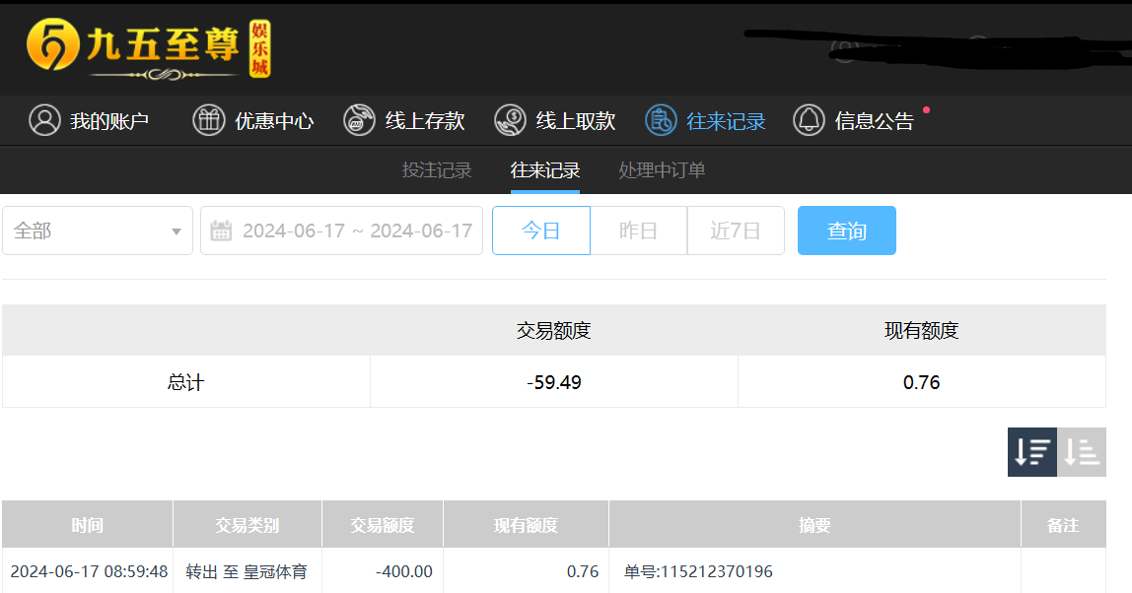Image resolution: width=1132 pixels, height=593 pixels.
Task: Expand the 全部 transaction type dropdown
Action: pyautogui.click(x=98, y=231)
